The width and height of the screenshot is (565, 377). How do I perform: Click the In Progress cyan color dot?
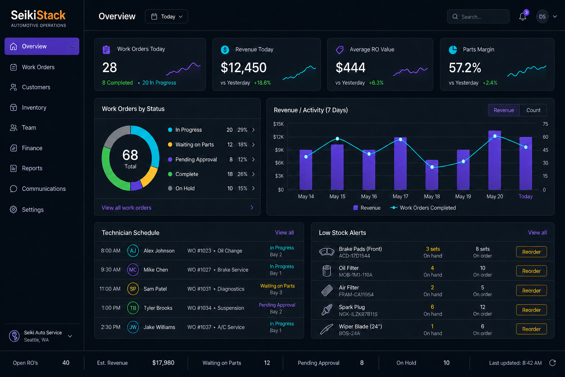pyautogui.click(x=170, y=130)
